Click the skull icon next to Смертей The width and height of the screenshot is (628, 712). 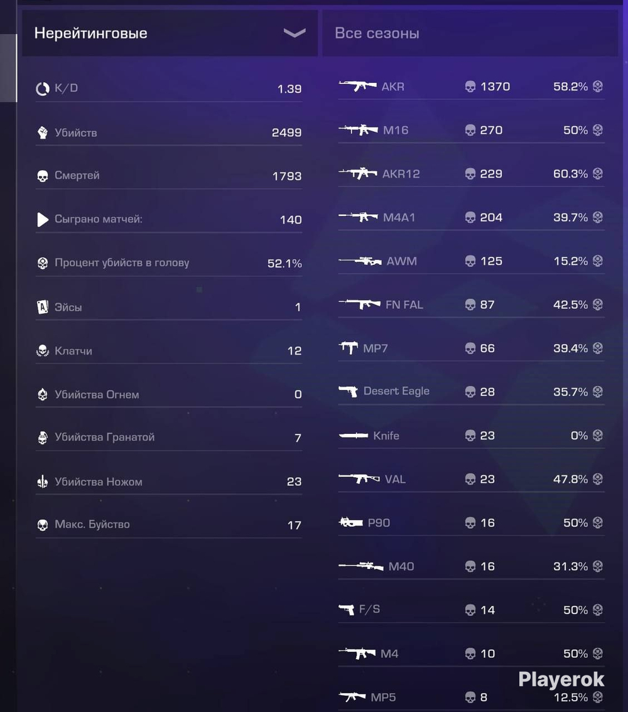tap(43, 176)
